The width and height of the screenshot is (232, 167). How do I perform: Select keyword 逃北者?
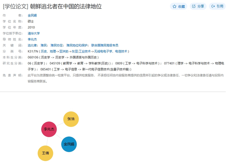point(32,45)
